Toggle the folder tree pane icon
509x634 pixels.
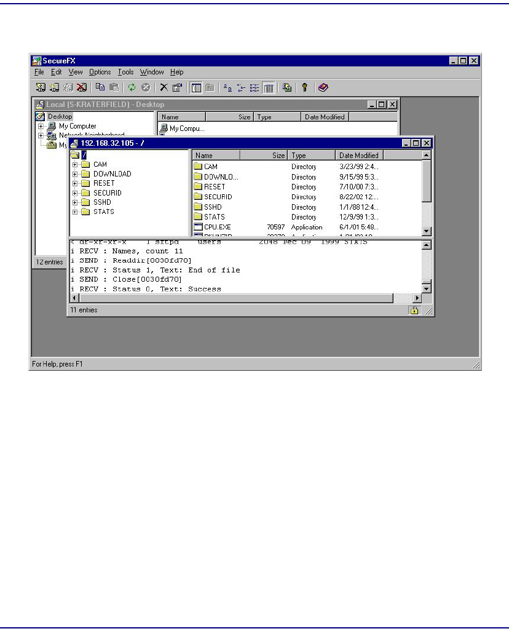pyautogui.click(x=197, y=88)
